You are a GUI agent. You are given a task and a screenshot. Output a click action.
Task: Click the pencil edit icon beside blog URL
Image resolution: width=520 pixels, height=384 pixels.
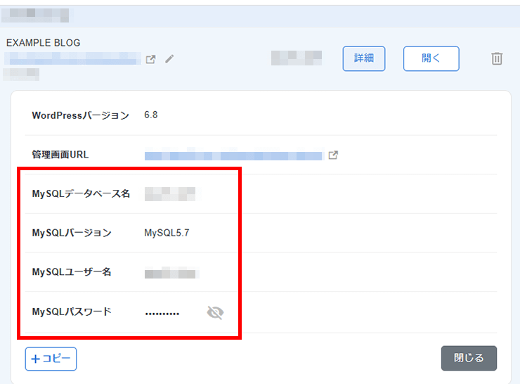169,59
